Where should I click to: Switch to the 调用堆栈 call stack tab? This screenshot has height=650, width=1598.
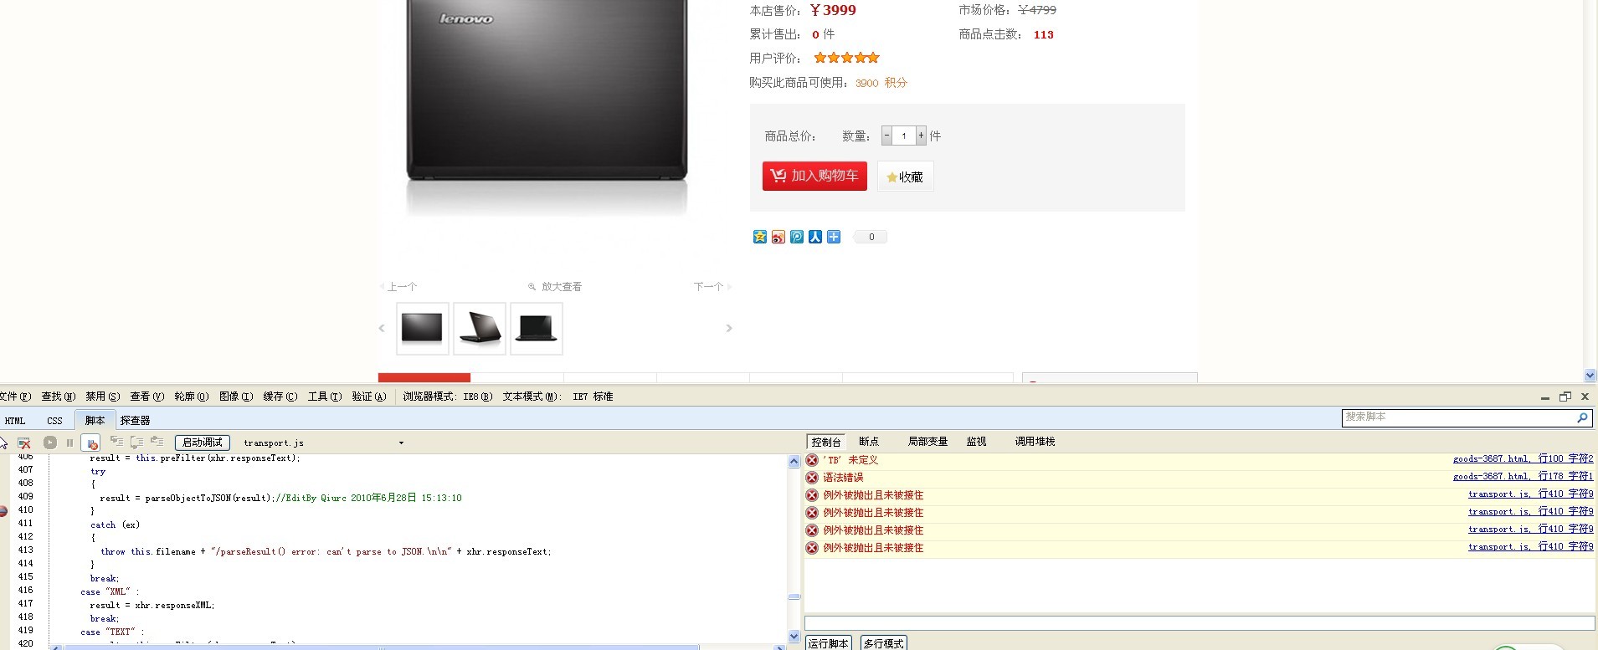click(x=1035, y=442)
